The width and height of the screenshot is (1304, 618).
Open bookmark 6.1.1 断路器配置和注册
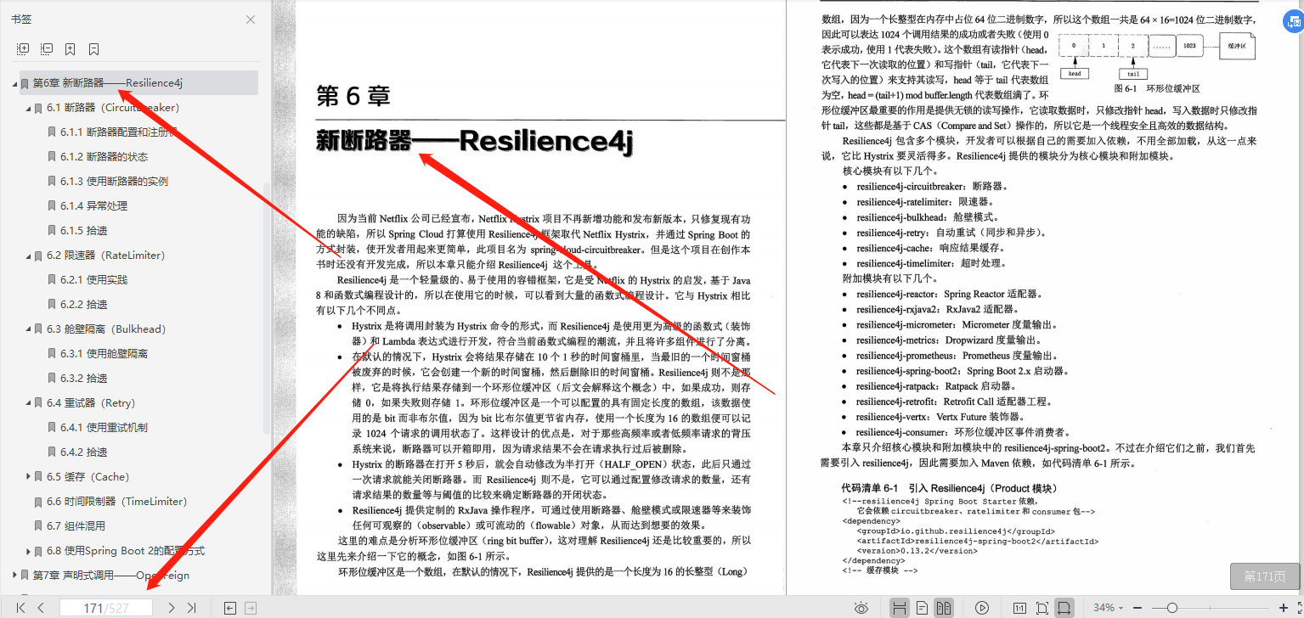pos(118,132)
